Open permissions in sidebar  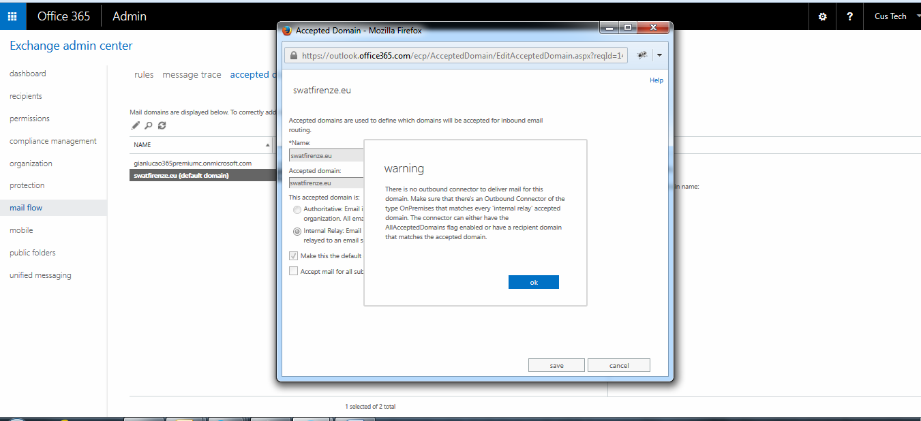tap(29, 119)
